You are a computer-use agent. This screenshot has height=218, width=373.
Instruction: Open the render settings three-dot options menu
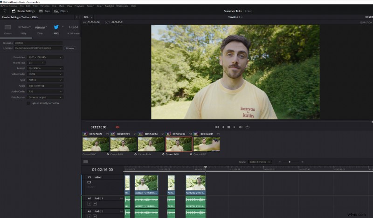(78, 17)
